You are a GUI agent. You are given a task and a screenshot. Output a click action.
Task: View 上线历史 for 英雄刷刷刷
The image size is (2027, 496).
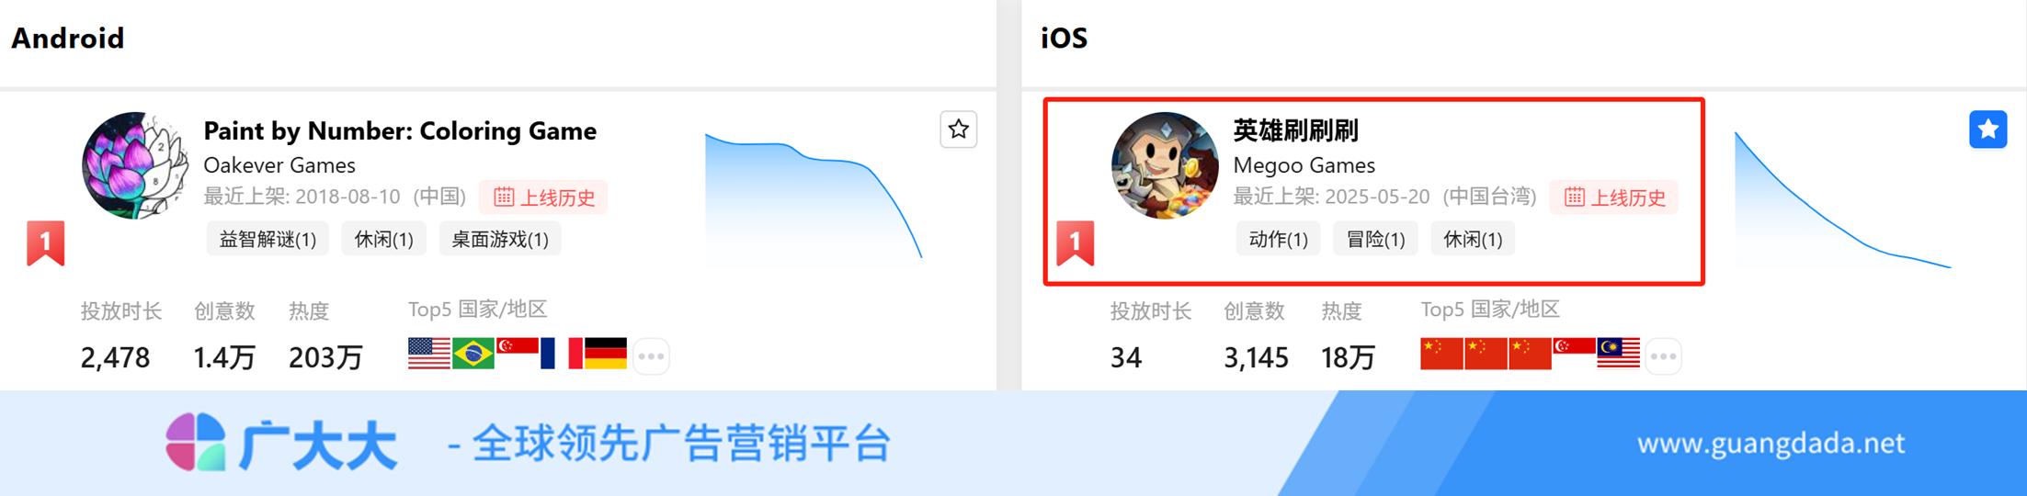[x=1614, y=197]
